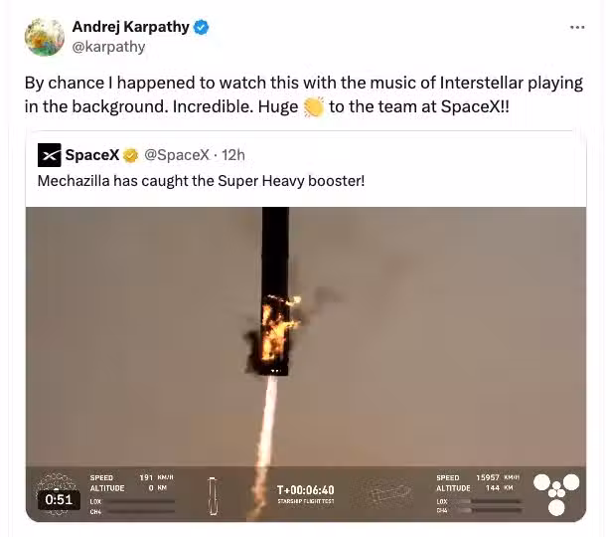Viewport: 606px width, 537px height.
Task: Open Andrej Karpathy's profile avatar
Action: [45, 37]
